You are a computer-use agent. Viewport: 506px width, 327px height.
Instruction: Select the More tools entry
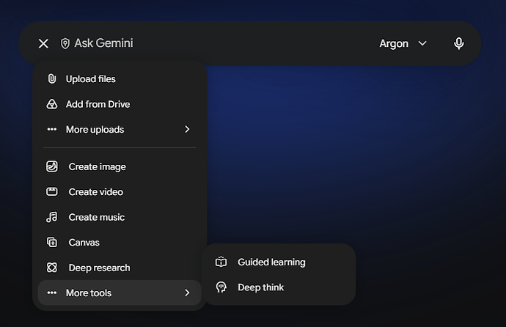(120, 293)
